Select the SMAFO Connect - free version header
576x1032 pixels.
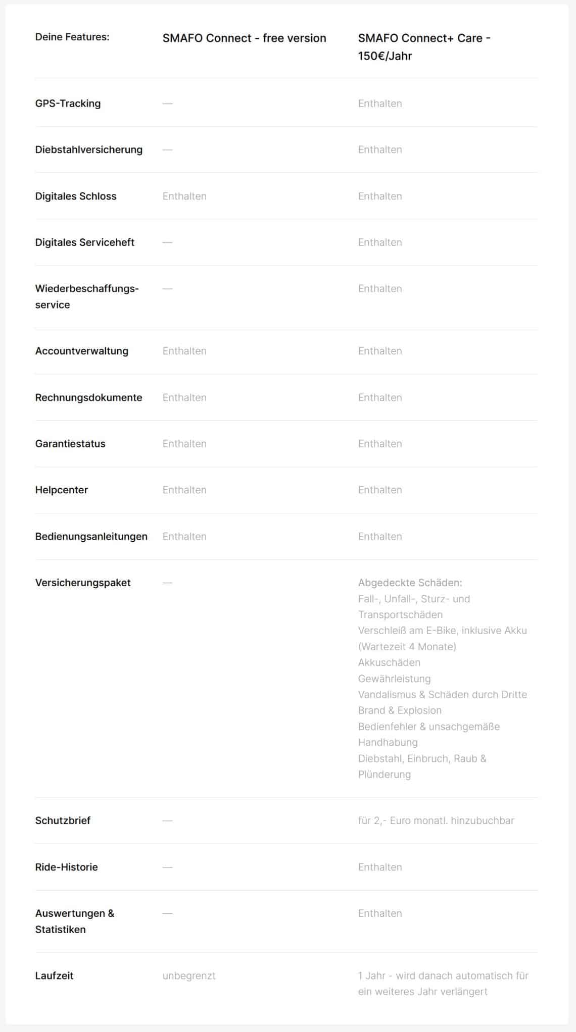[x=244, y=38]
